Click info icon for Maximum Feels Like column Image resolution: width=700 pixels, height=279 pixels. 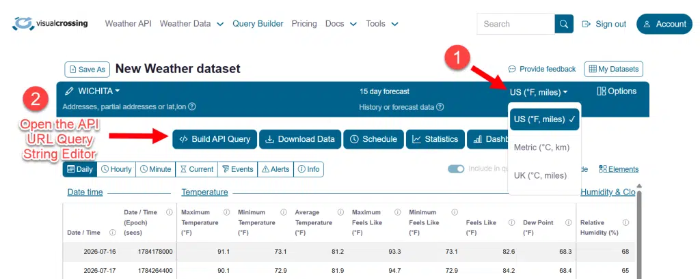397,212
